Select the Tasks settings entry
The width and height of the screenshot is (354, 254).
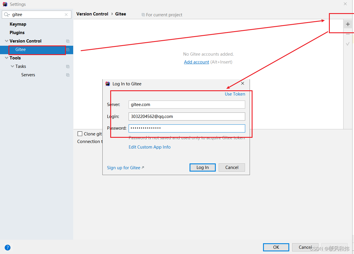(21, 66)
